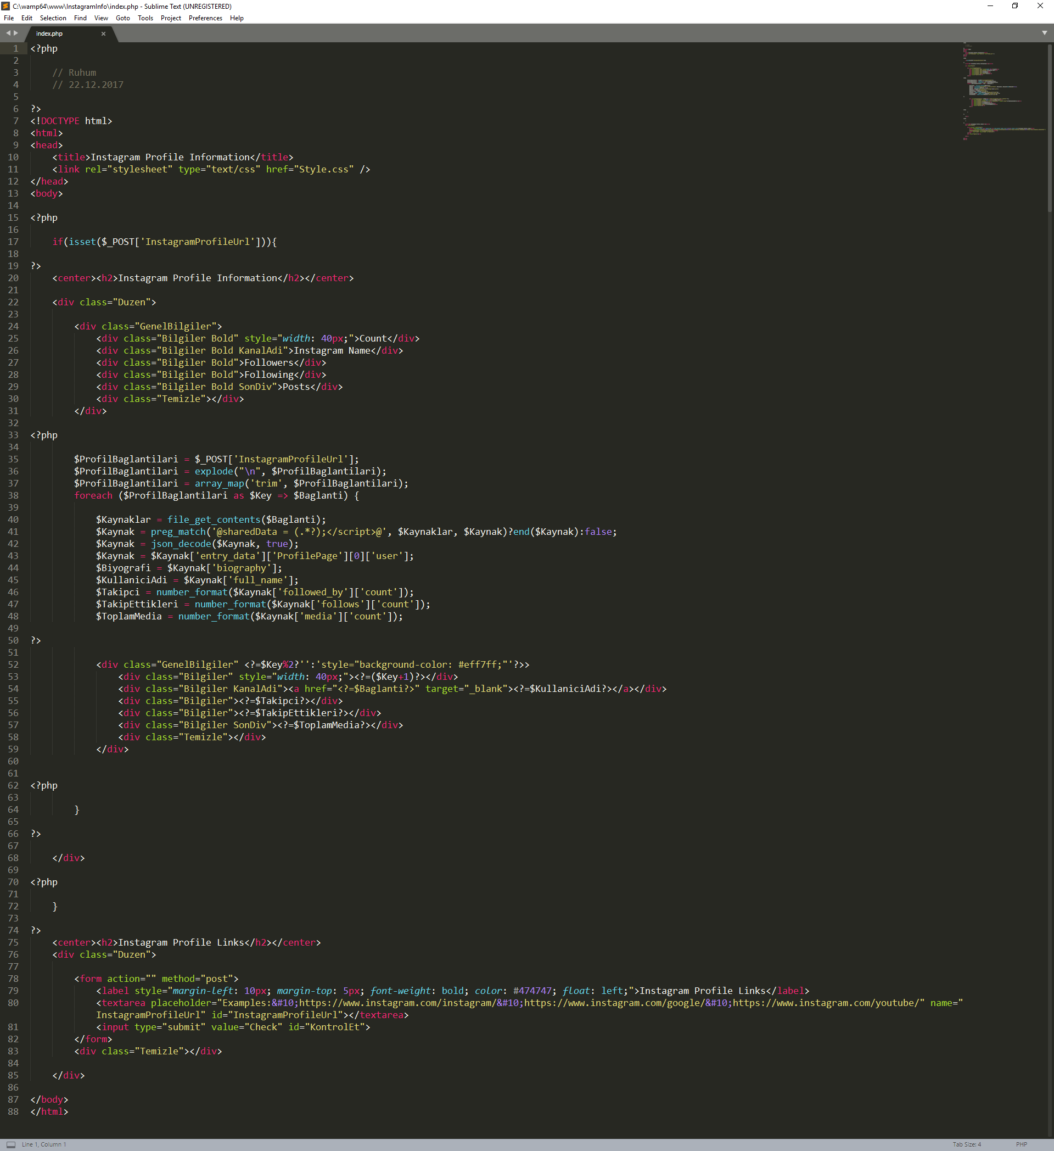Viewport: 1054px width, 1151px height.
Task: Click '#474747' color value on line 79
Action: (x=532, y=991)
